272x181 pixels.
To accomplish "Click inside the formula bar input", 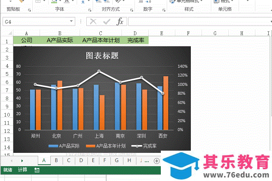I will click(199, 21).
